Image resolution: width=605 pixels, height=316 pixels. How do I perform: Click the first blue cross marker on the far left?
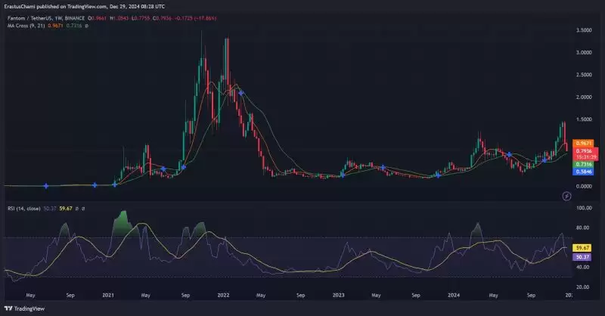[x=46, y=185]
